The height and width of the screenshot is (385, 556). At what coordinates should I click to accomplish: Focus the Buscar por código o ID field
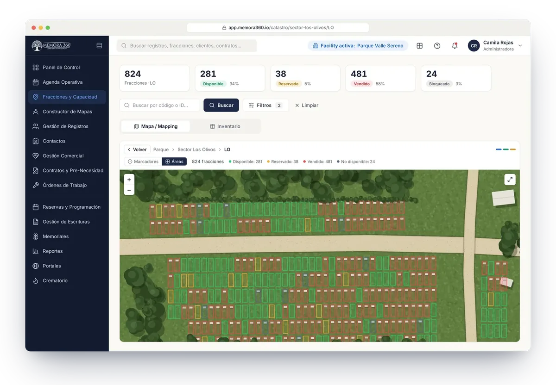click(160, 106)
